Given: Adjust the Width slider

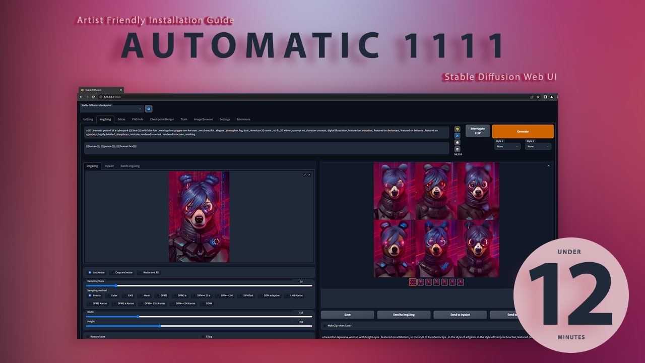Looking at the screenshot, I should [x=199, y=317].
